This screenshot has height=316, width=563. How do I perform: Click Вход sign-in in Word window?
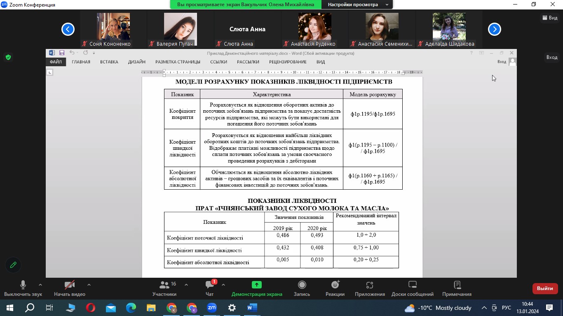(x=502, y=62)
